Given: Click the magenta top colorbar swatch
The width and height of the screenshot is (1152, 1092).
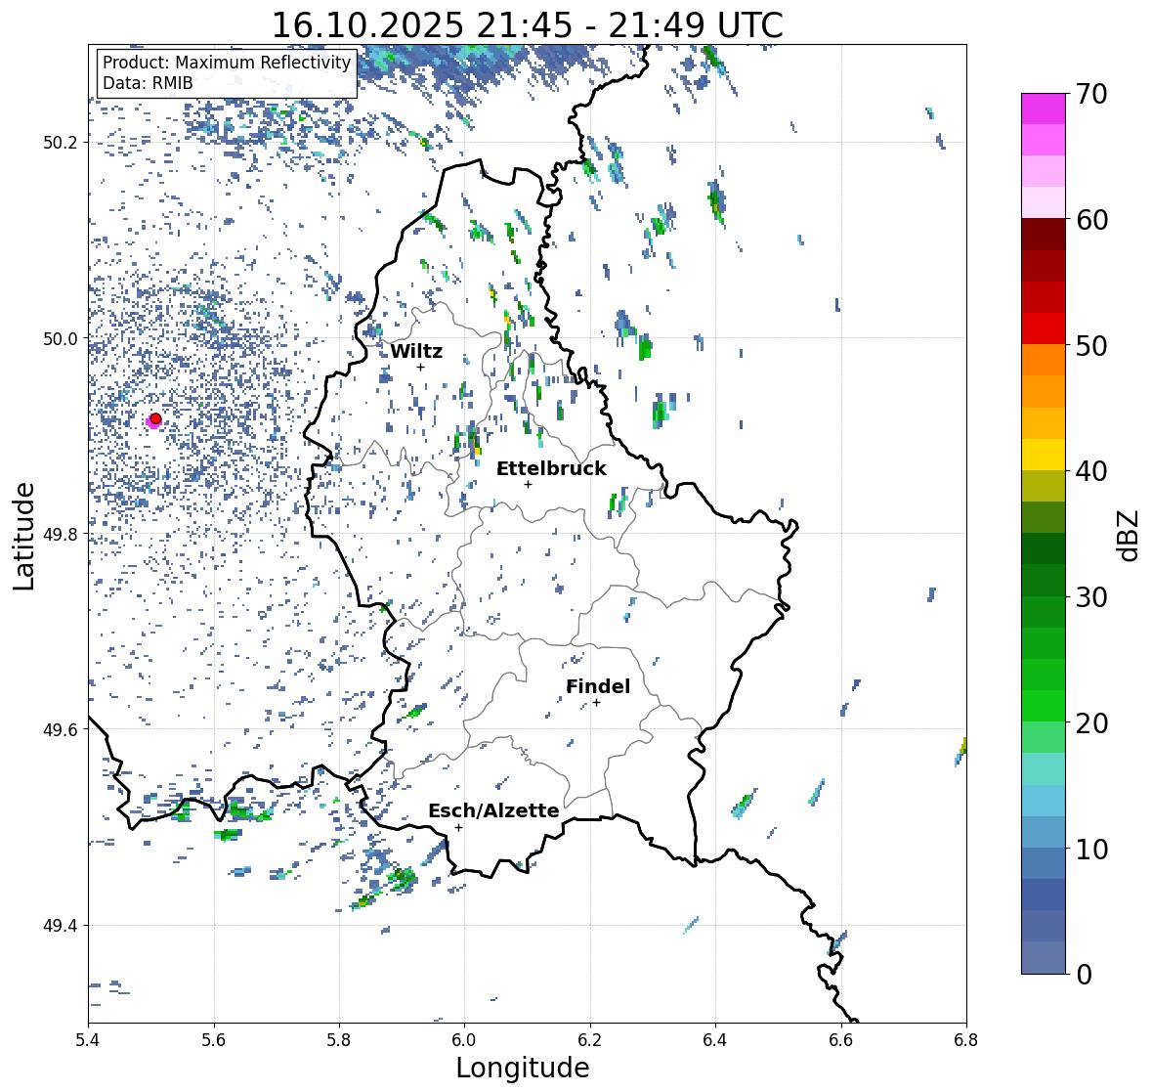Looking at the screenshot, I should (x=1044, y=109).
